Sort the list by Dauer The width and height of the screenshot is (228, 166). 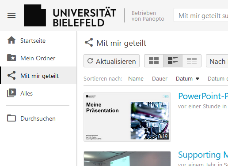point(160,79)
